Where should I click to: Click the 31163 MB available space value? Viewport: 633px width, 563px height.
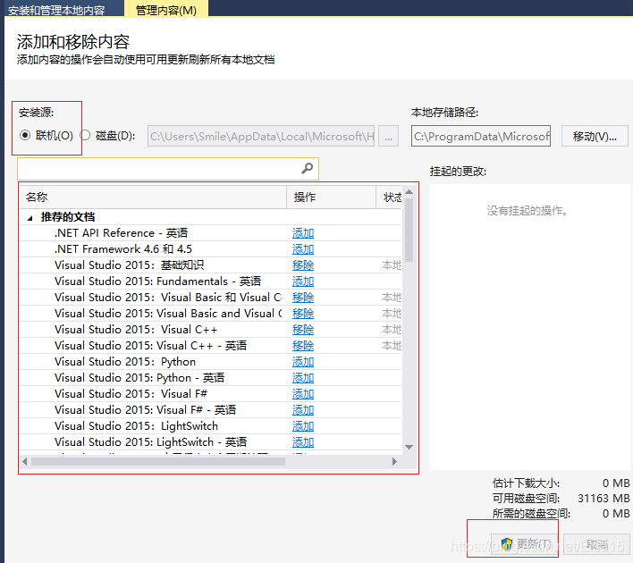tap(603, 499)
